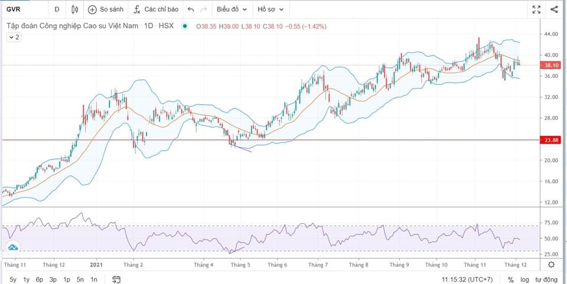Screen dimensions: 567x284
Task: Expand the collapsed indicators legend showing 2
Action: 14,37
